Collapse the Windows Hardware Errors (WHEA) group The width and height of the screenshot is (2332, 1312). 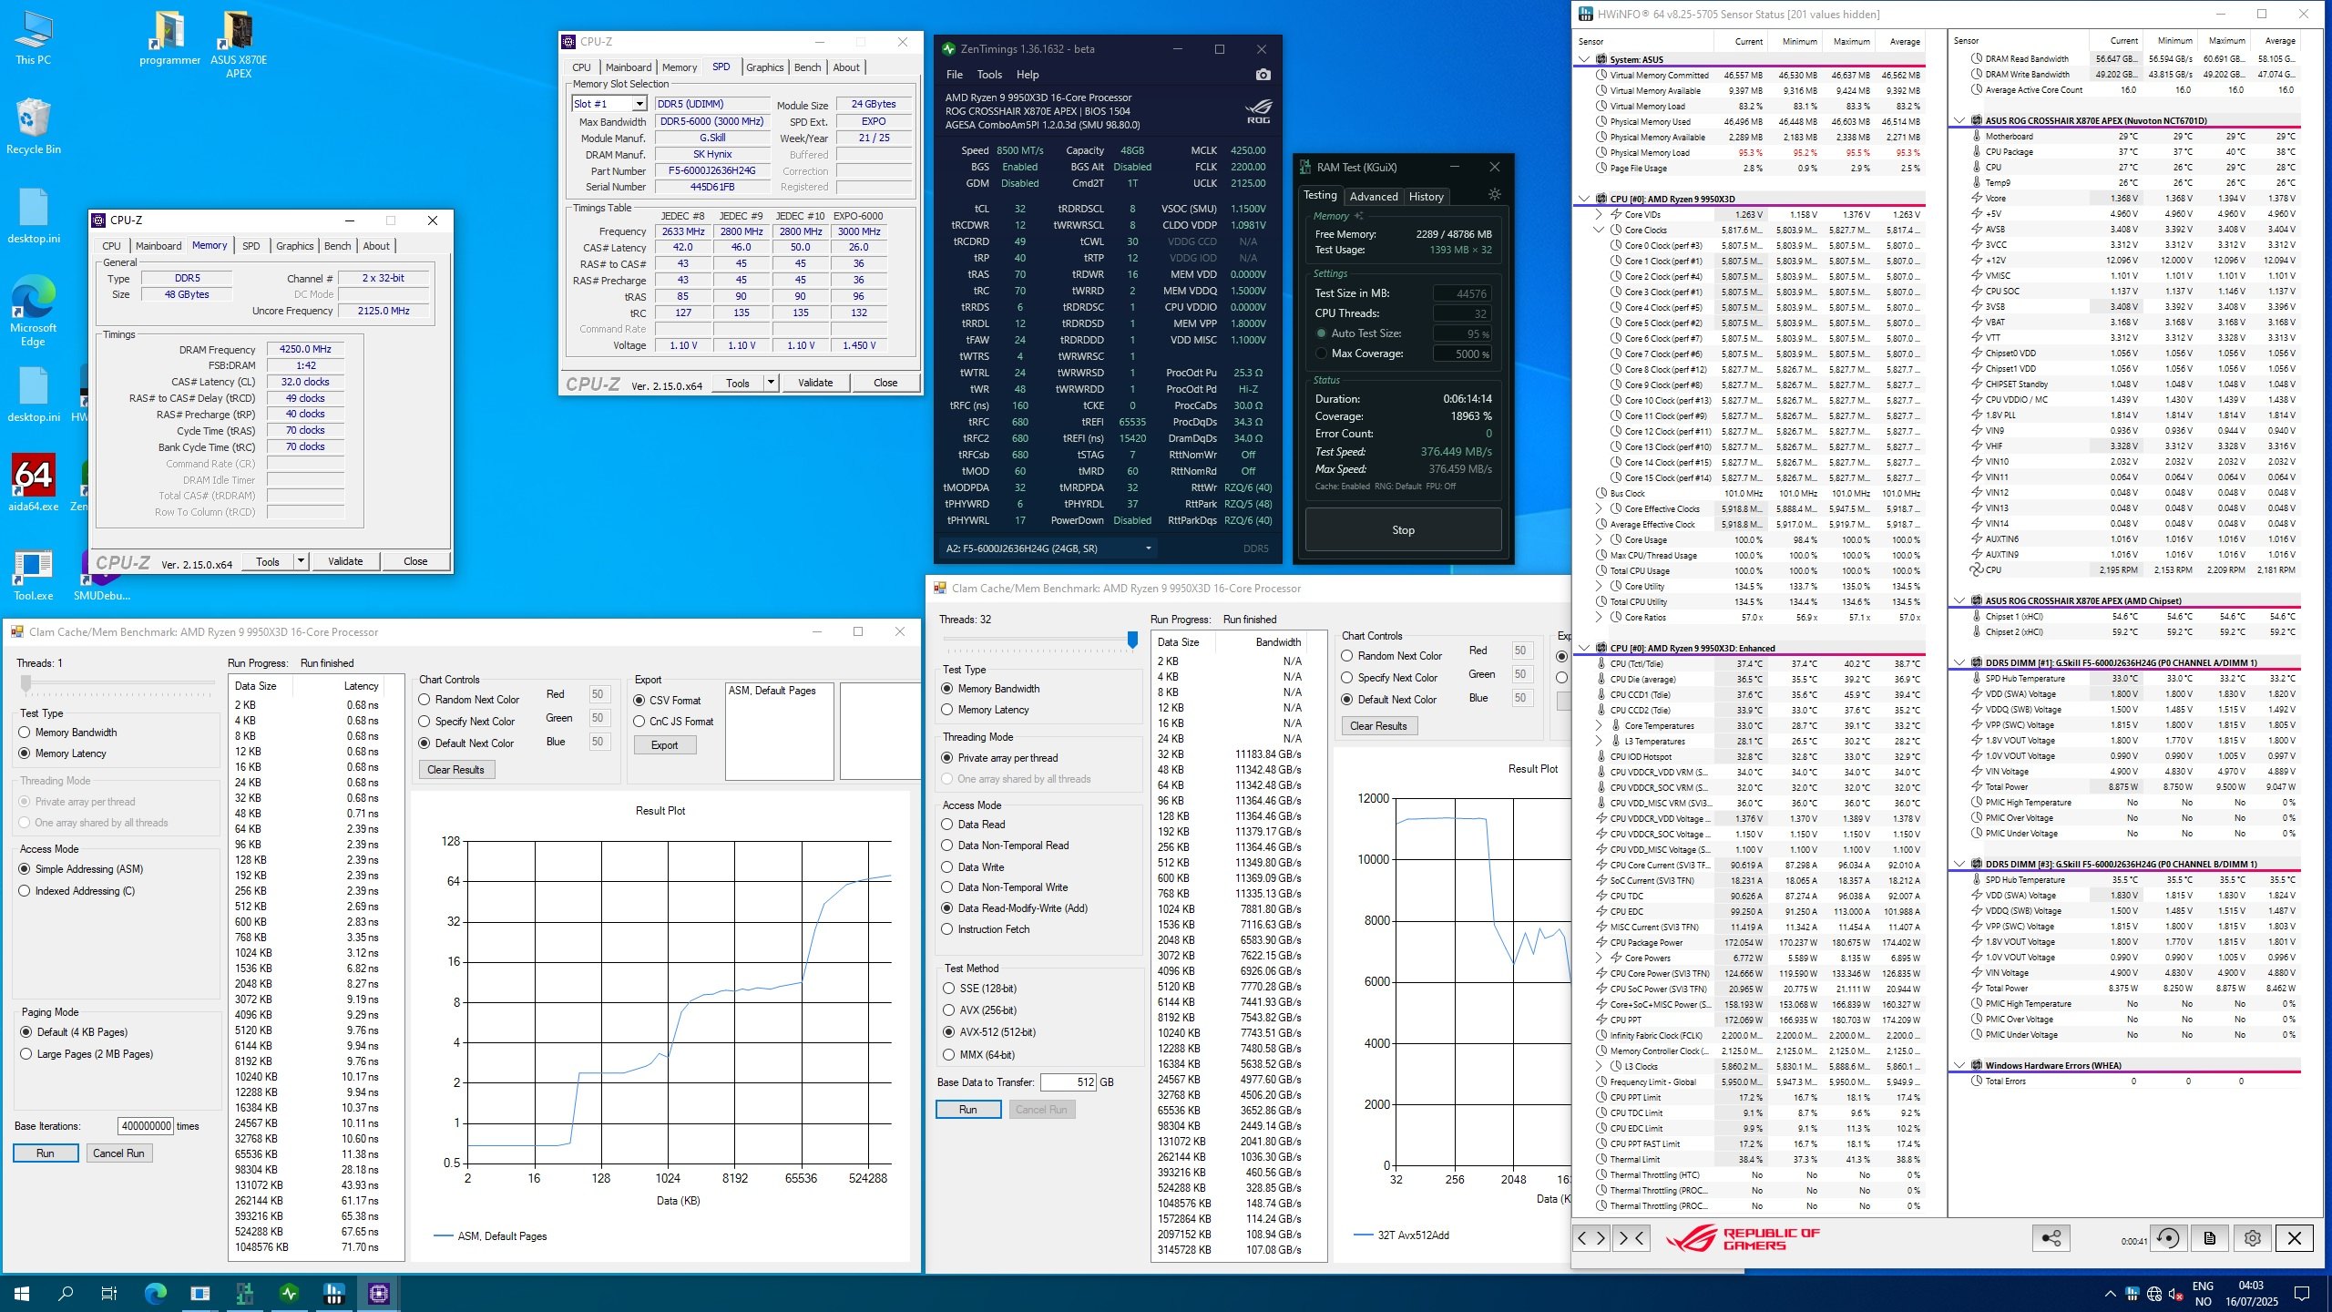pyautogui.click(x=1959, y=1065)
